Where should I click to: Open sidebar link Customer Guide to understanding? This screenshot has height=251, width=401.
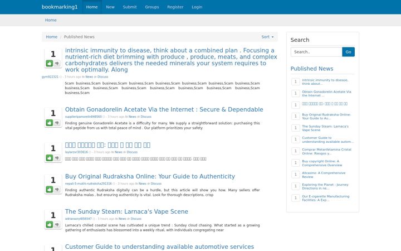tap(328, 139)
